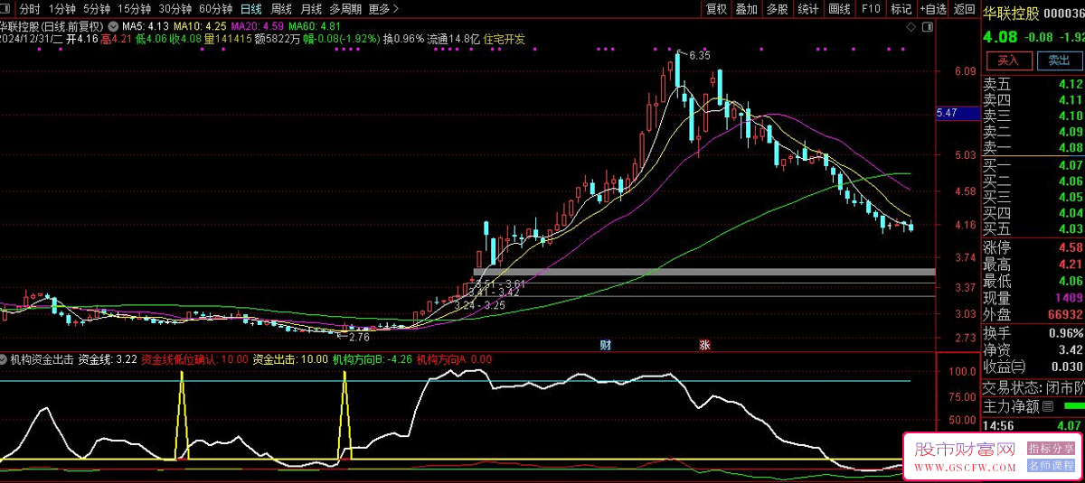
Task: Switch to 30分钟 period
Action: (x=175, y=9)
